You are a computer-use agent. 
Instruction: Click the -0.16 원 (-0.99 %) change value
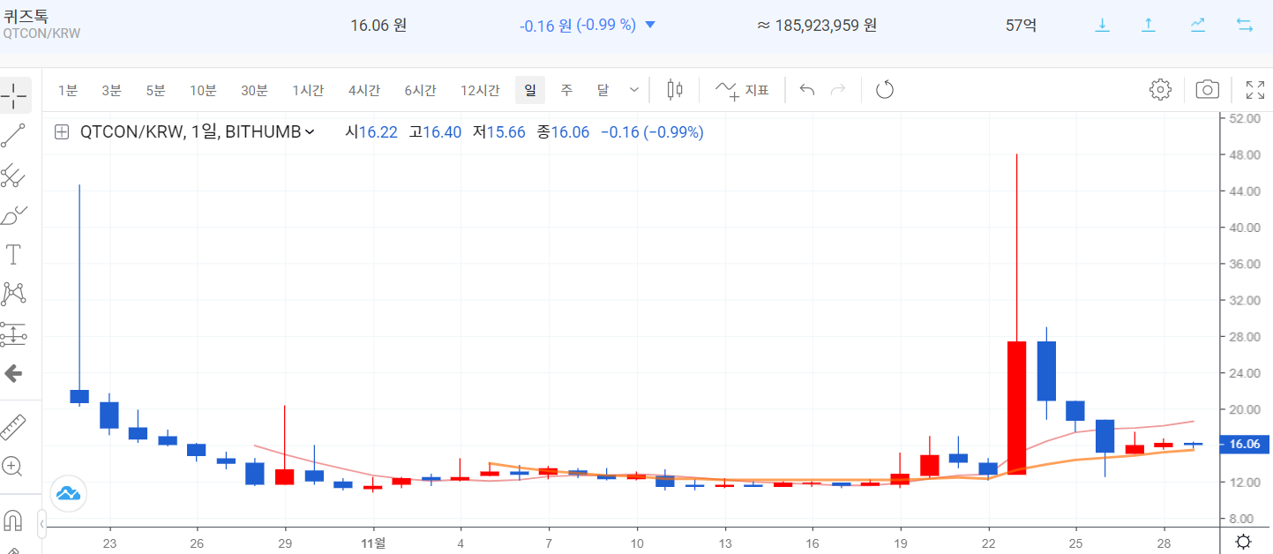pos(578,26)
